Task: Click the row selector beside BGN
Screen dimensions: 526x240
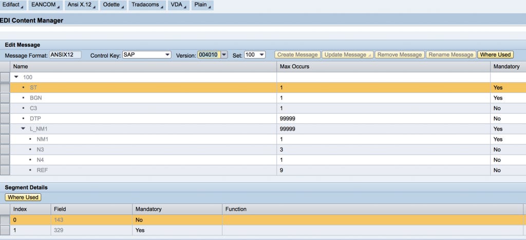Action: click(x=5, y=98)
